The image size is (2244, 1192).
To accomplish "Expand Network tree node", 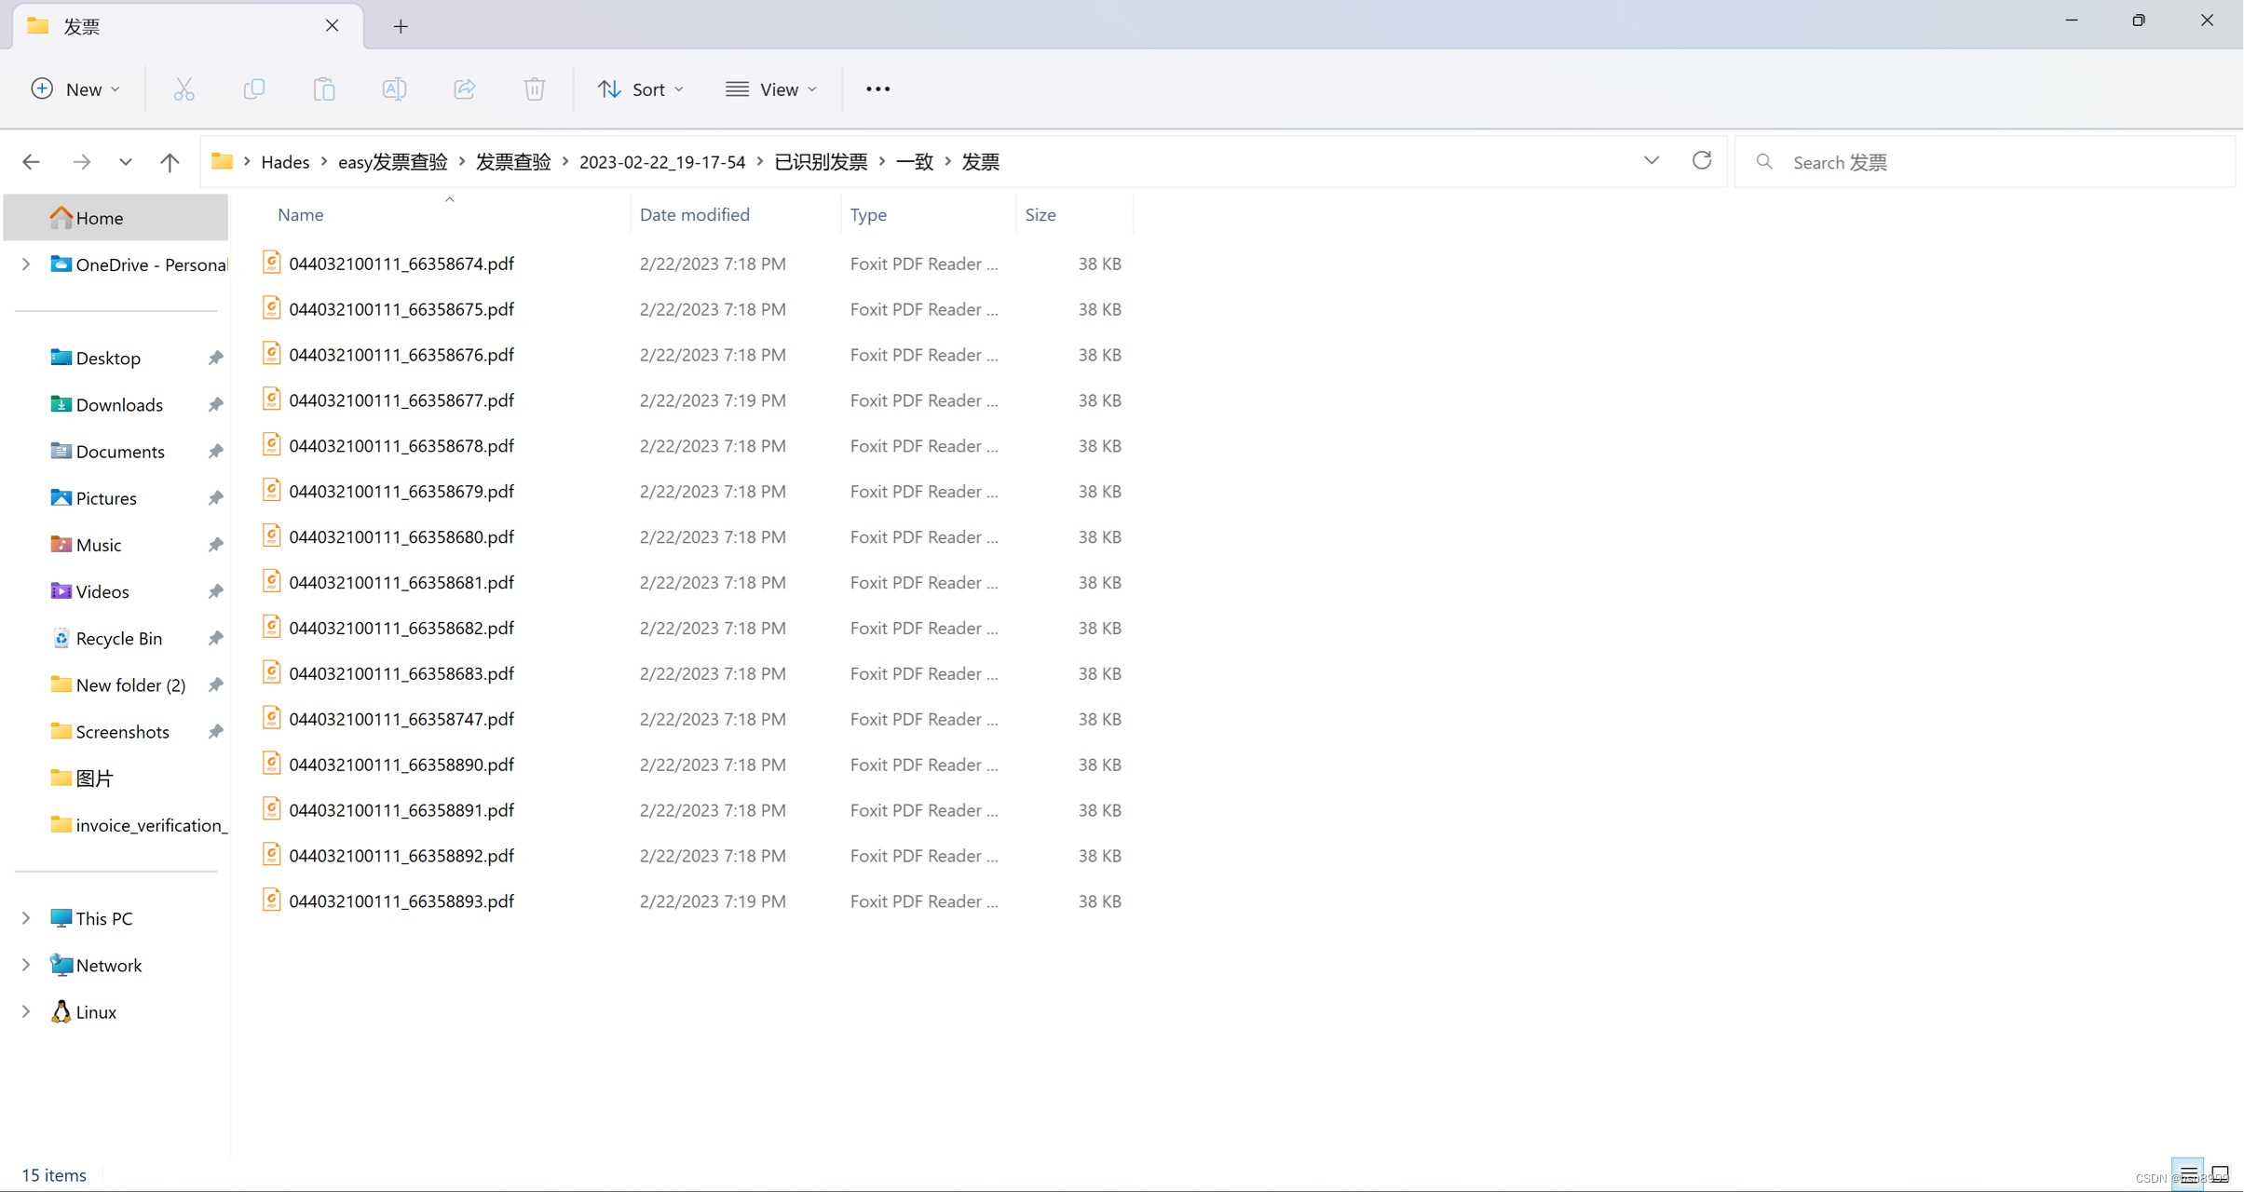I will (x=26, y=965).
